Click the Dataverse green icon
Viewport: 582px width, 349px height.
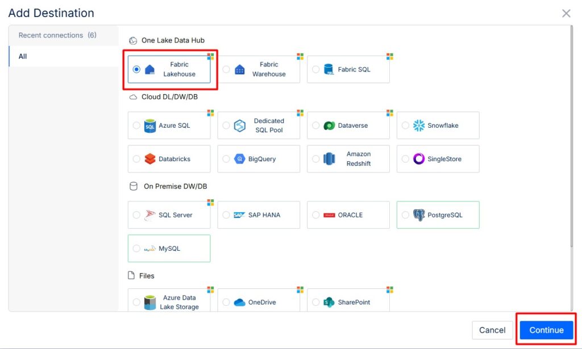point(329,125)
